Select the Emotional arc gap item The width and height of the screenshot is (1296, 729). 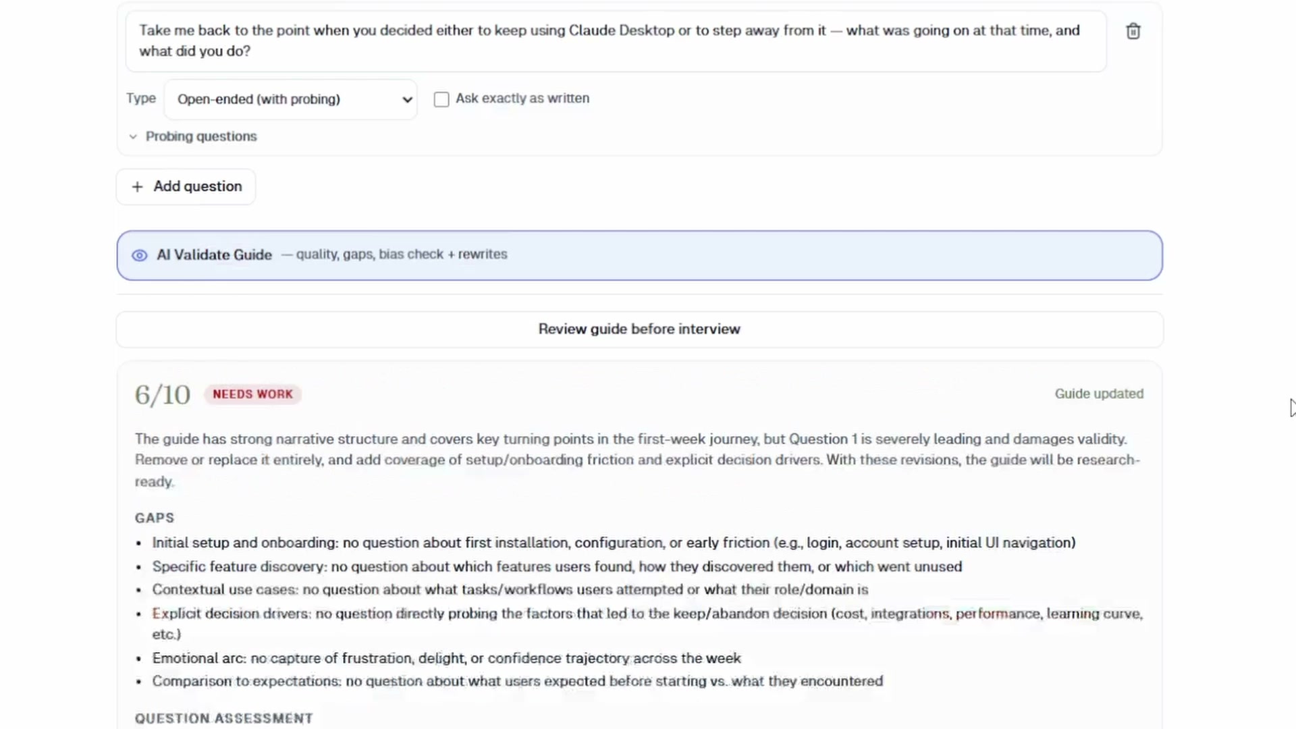coord(446,658)
